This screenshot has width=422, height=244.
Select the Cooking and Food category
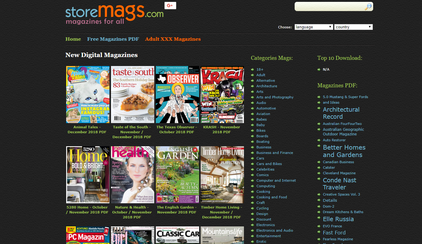tap(272, 197)
